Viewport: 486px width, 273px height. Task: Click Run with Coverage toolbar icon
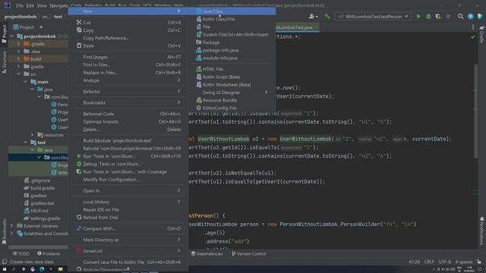(x=438, y=17)
